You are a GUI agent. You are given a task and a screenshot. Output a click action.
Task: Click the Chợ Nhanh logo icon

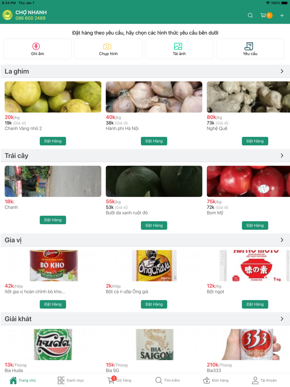coord(7,15)
